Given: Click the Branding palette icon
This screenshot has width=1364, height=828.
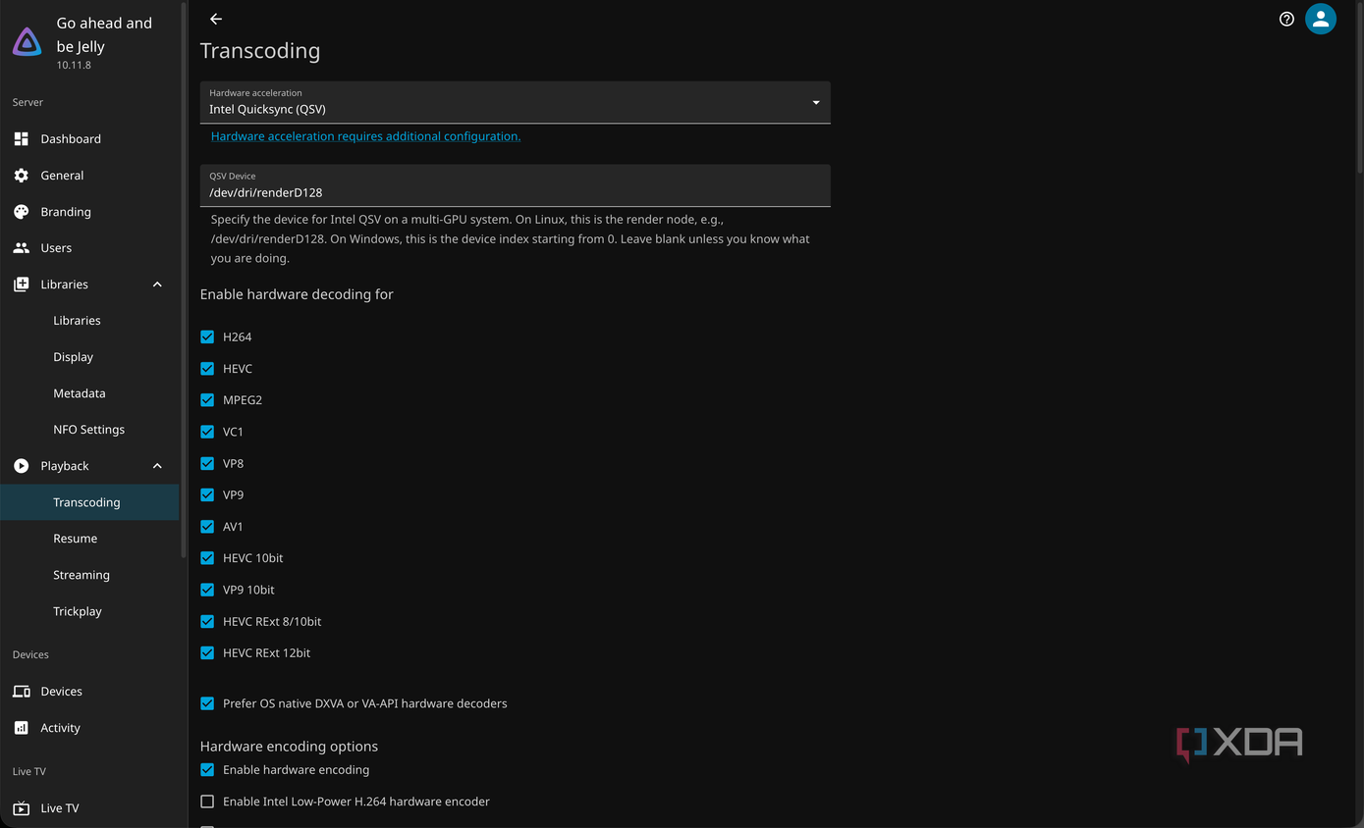Looking at the screenshot, I should click(21, 211).
